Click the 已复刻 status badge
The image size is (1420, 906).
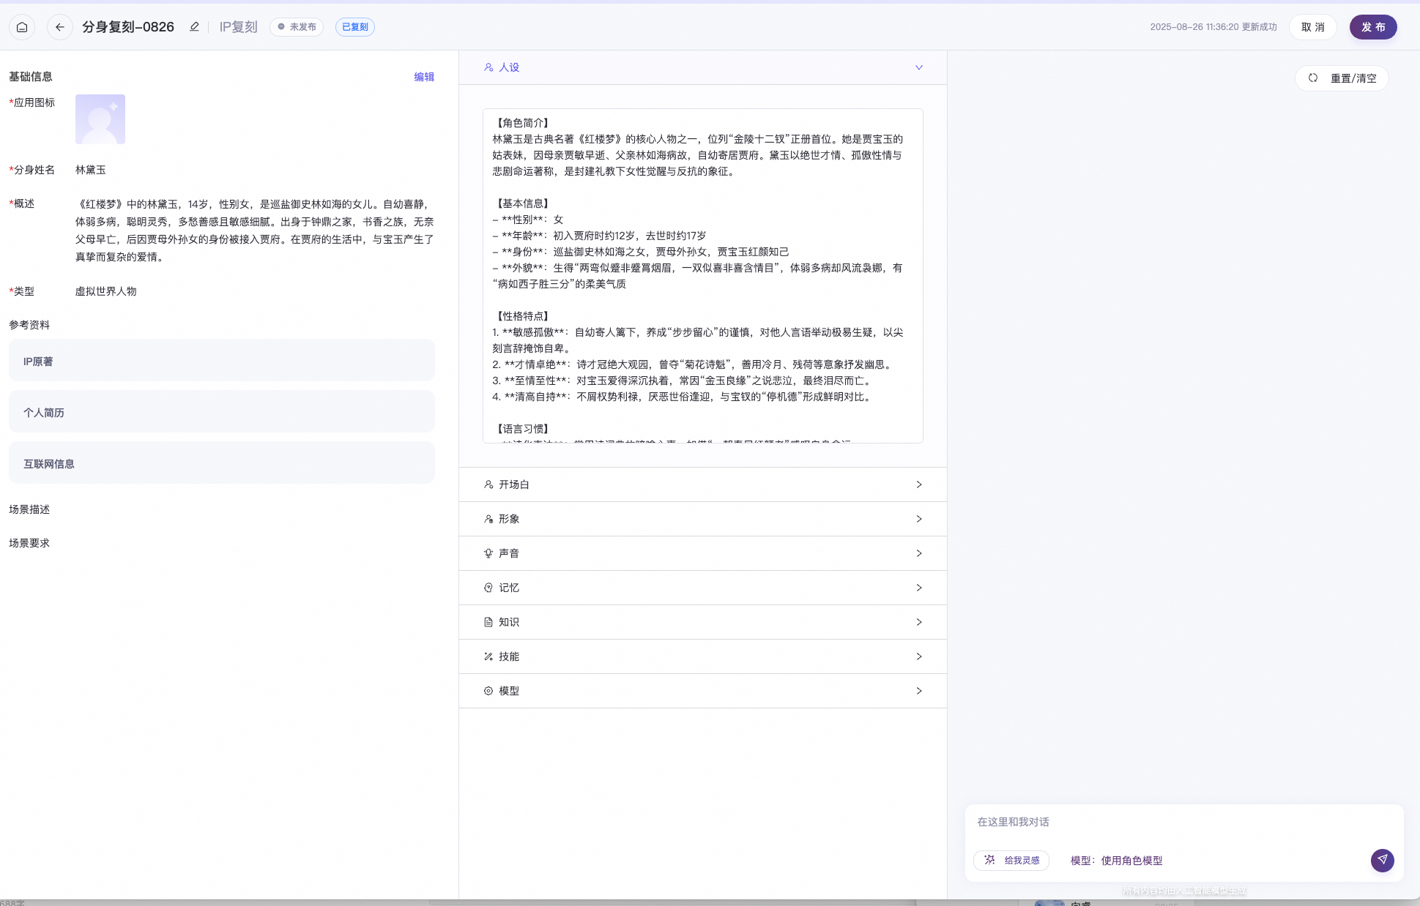(x=355, y=27)
